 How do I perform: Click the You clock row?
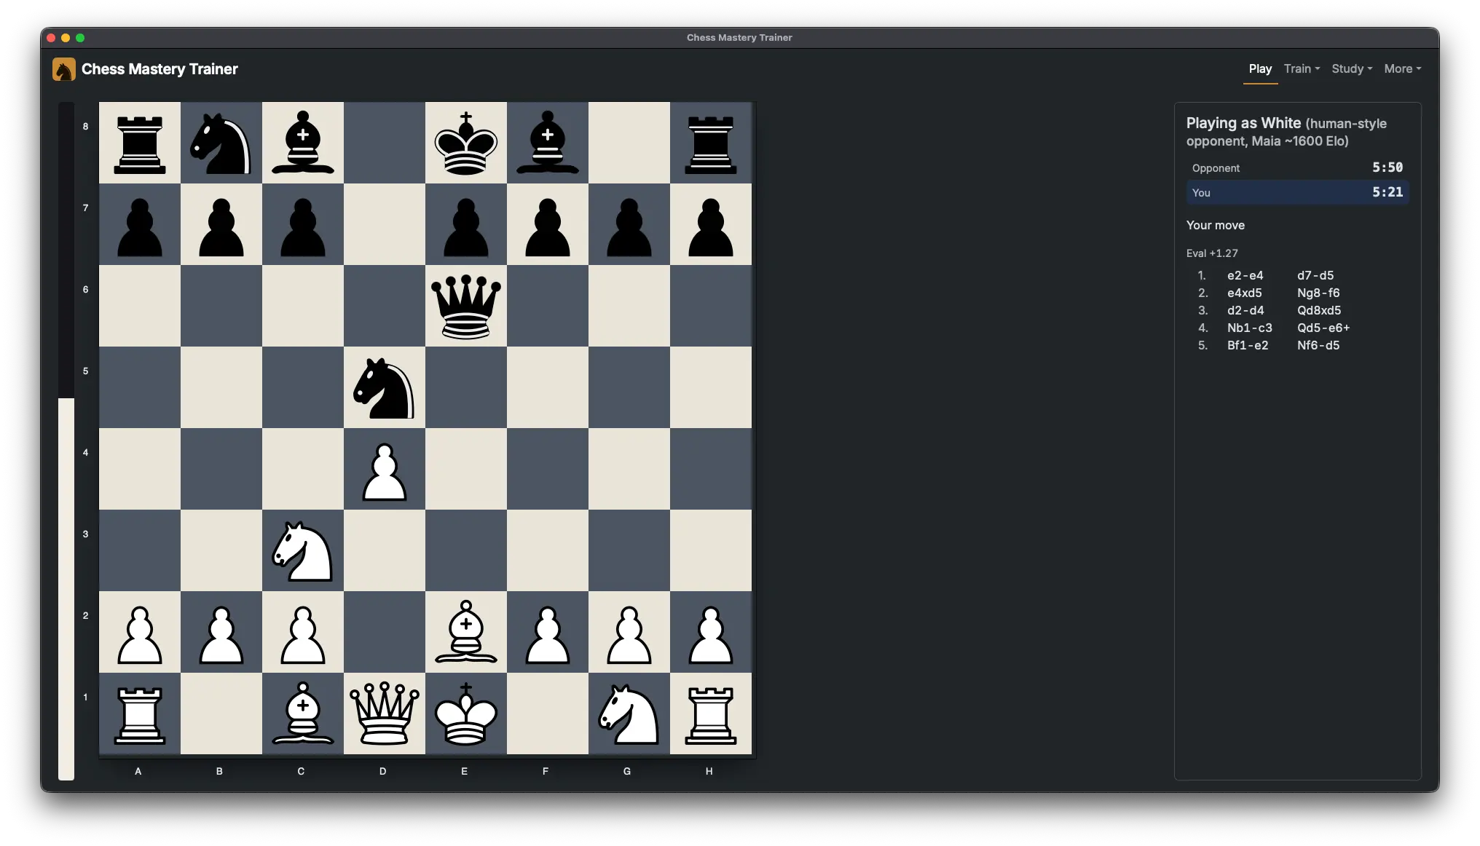[1297, 192]
